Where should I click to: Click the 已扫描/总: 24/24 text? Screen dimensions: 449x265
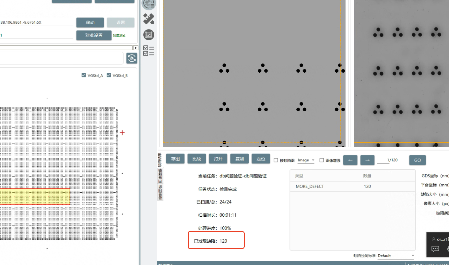tap(214, 202)
